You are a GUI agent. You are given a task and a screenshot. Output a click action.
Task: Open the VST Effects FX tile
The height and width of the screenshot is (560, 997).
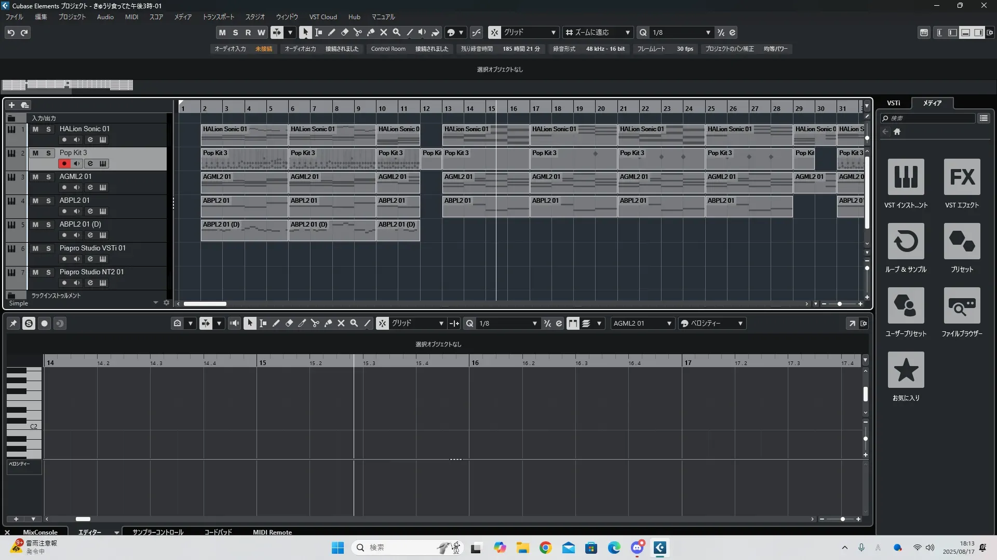pos(962,177)
